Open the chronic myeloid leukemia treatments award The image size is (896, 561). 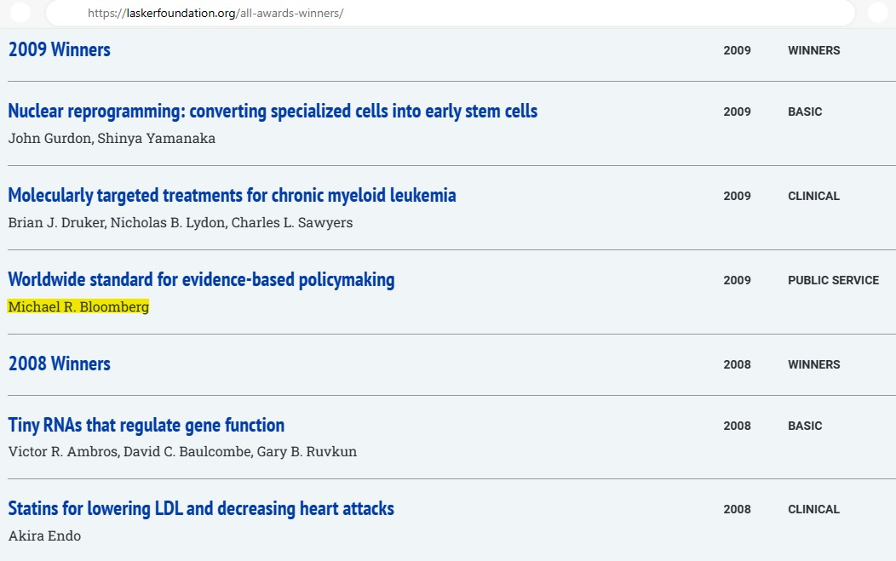[x=232, y=195]
